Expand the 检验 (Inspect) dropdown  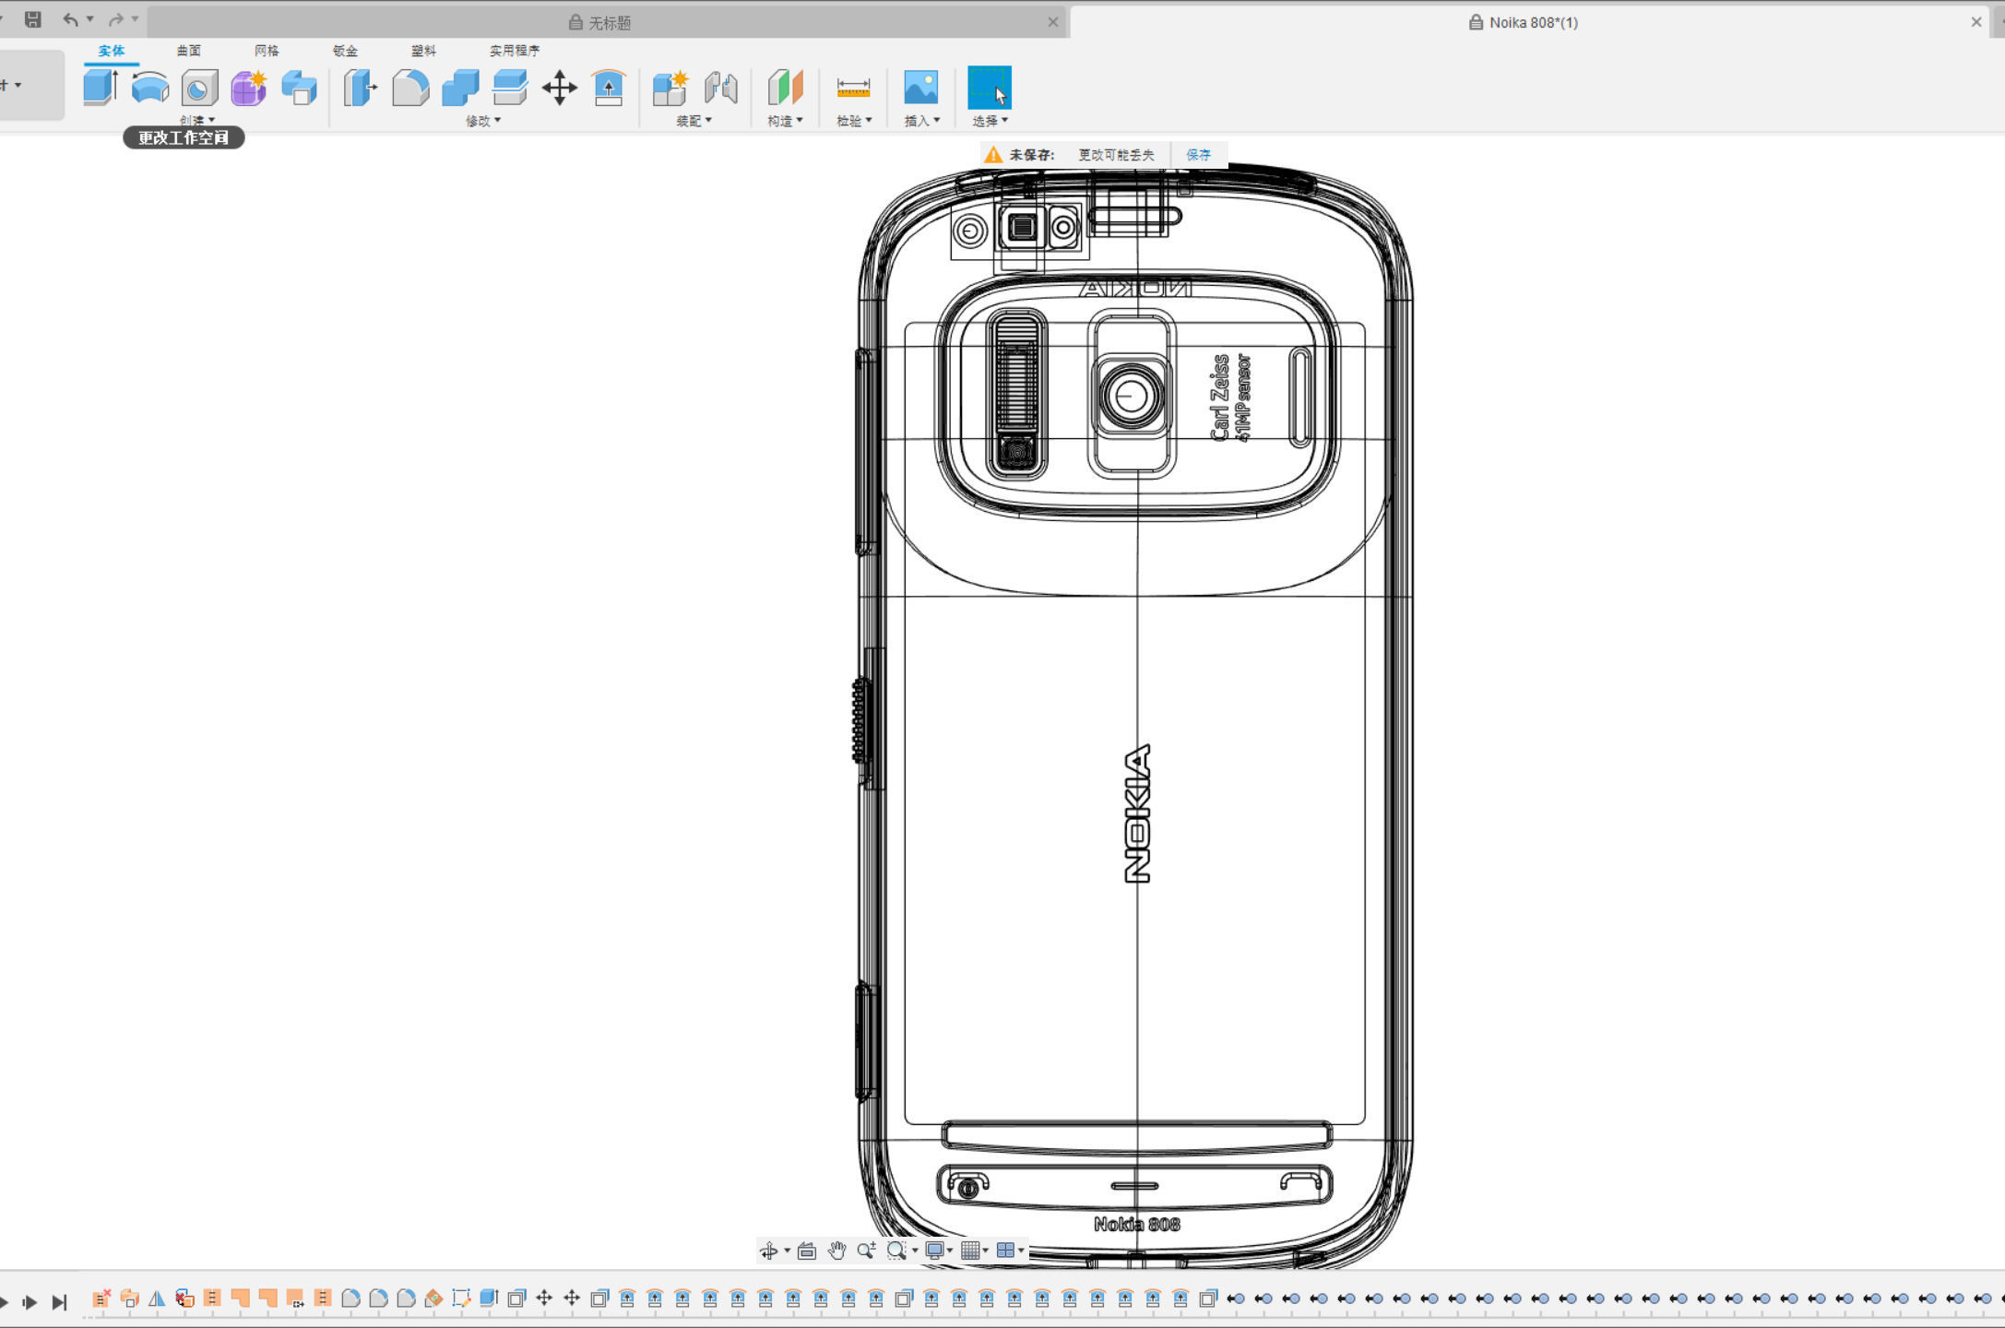point(854,121)
